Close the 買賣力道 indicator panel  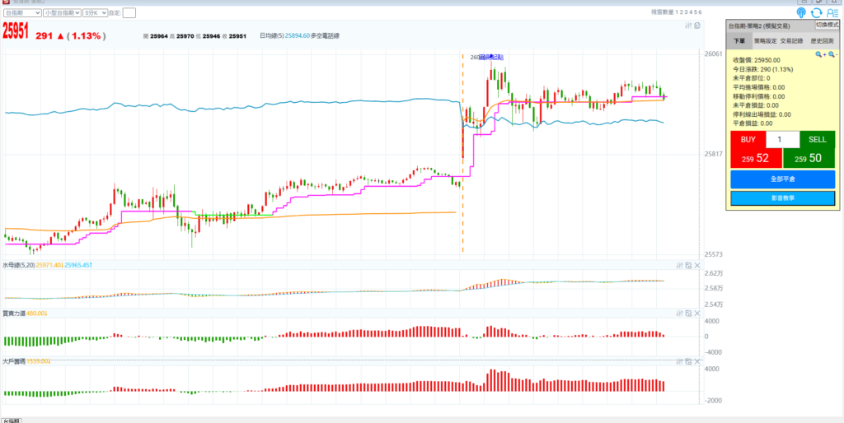pos(697,313)
